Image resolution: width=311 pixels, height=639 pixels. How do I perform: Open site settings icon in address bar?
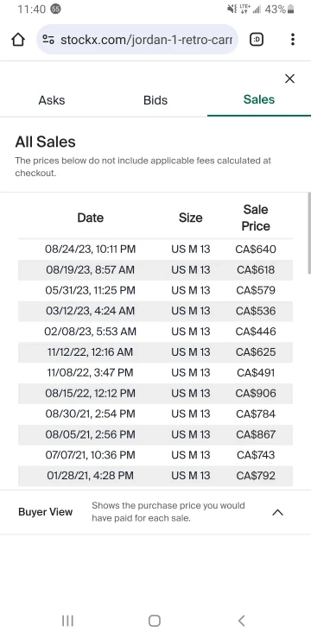[48, 40]
